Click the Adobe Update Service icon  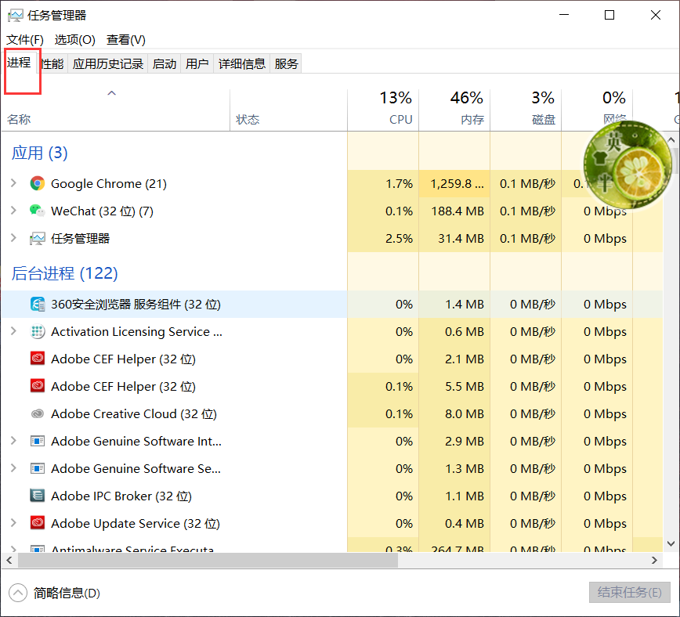pyautogui.click(x=38, y=523)
